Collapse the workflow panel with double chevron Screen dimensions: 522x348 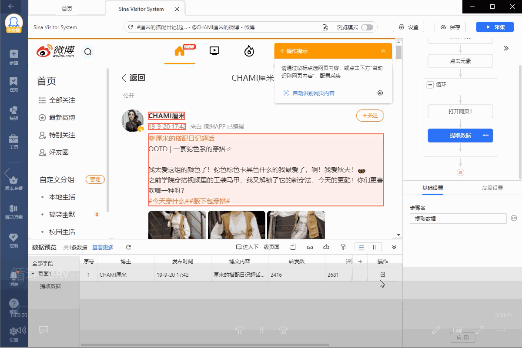506,48
